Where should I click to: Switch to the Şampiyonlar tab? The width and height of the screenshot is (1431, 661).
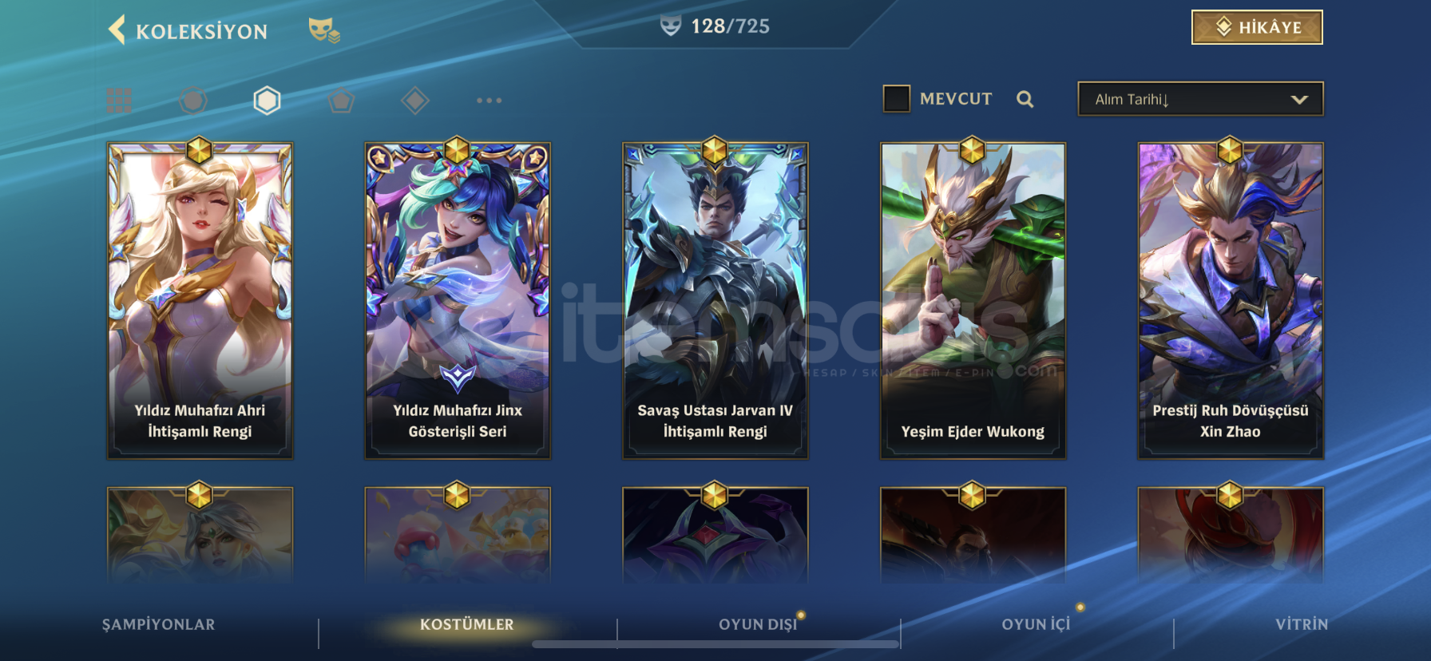click(x=159, y=624)
